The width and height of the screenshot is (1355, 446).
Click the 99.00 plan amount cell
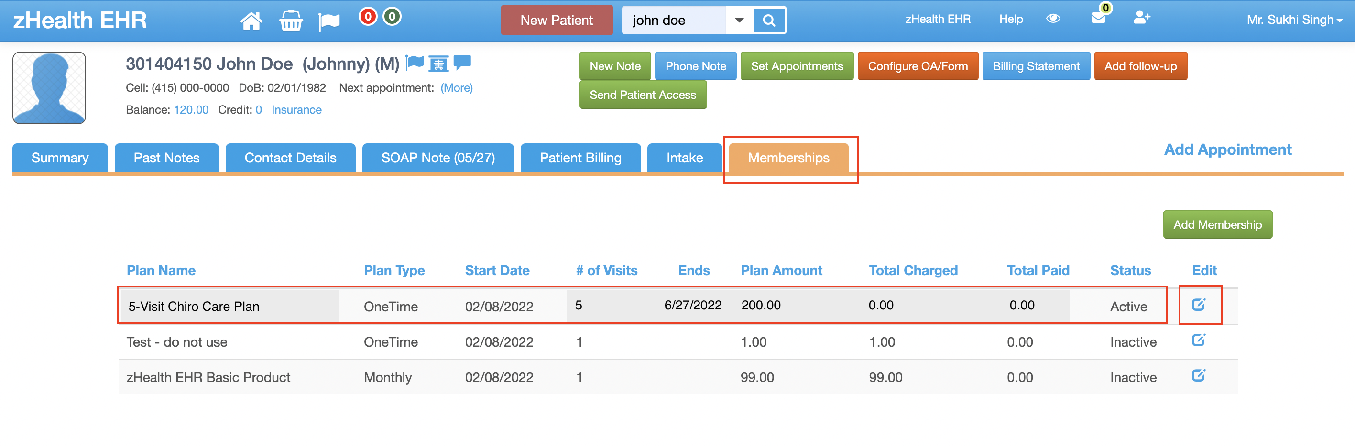pos(757,377)
